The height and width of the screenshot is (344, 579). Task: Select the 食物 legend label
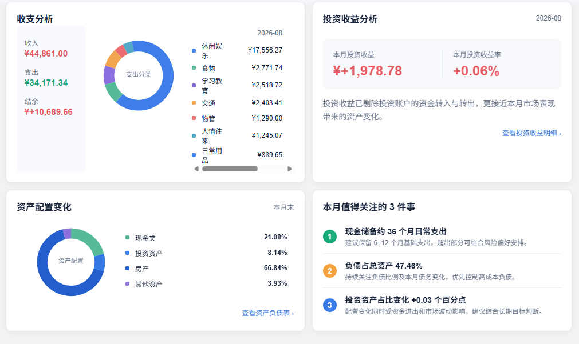(x=208, y=68)
